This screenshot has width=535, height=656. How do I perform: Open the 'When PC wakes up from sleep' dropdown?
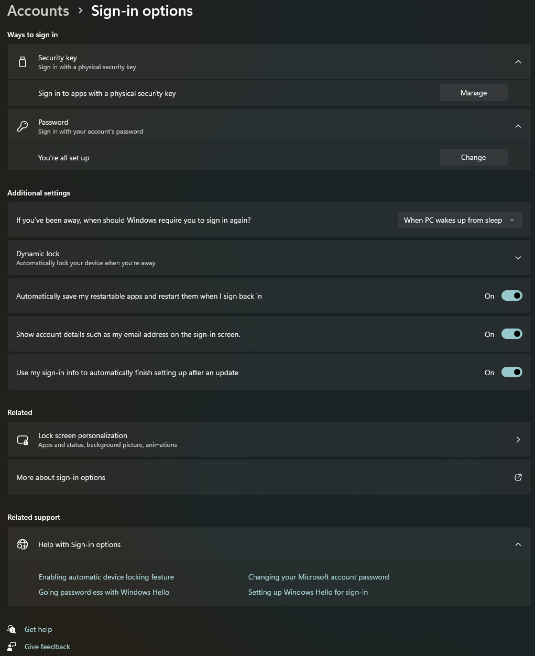pyautogui.click(x=460, y=220)
